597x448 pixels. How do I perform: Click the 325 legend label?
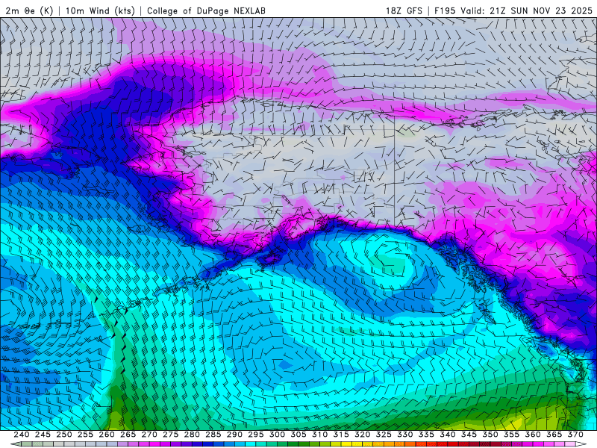click(384, 435)
